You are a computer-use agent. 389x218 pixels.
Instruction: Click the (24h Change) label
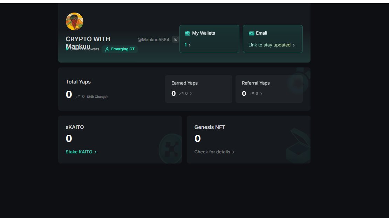point(97,97)
